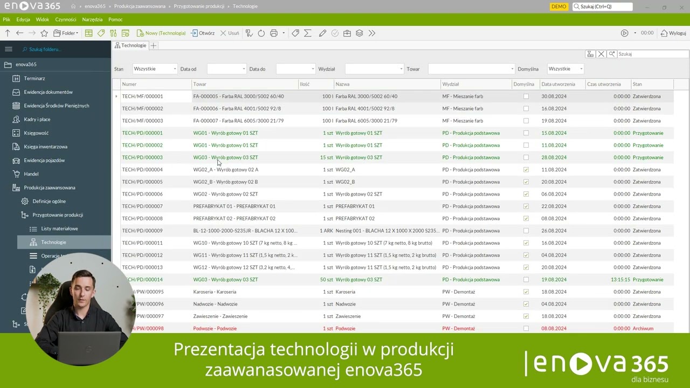Open the Edycja menu
This screenshot has width=690, height=388.
coord(23,19)
